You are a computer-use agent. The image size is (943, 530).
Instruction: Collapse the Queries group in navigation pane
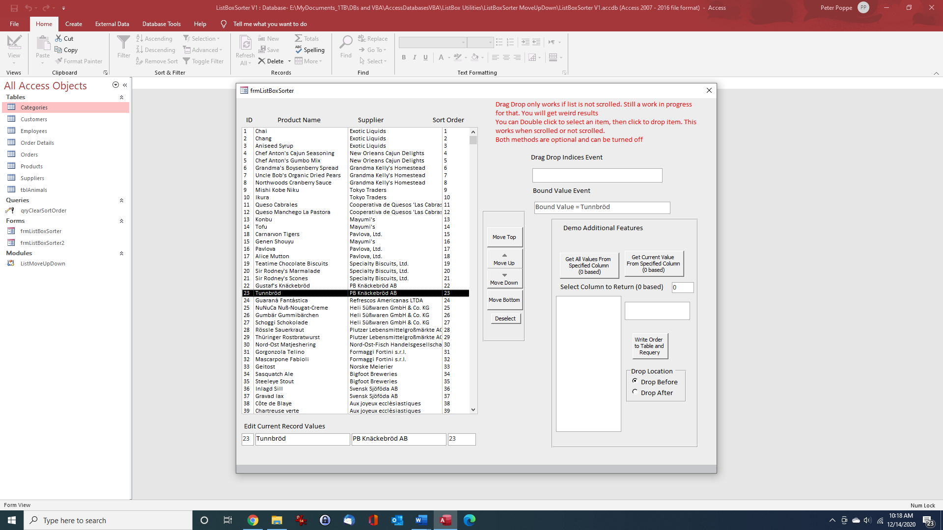[x=121, y=200]
